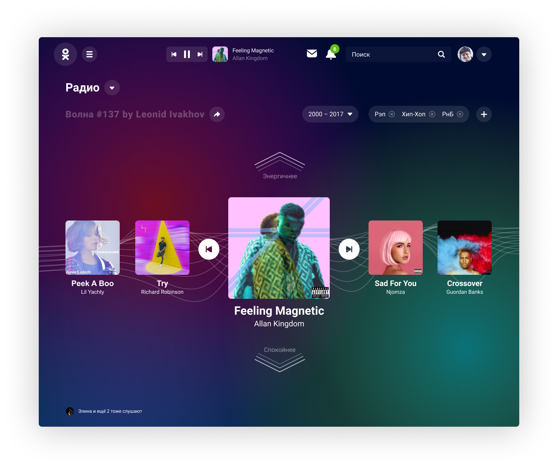558x467 pixels.
Task: Make the station more energetic with Энергичнее
Action: tap(280, 166)
